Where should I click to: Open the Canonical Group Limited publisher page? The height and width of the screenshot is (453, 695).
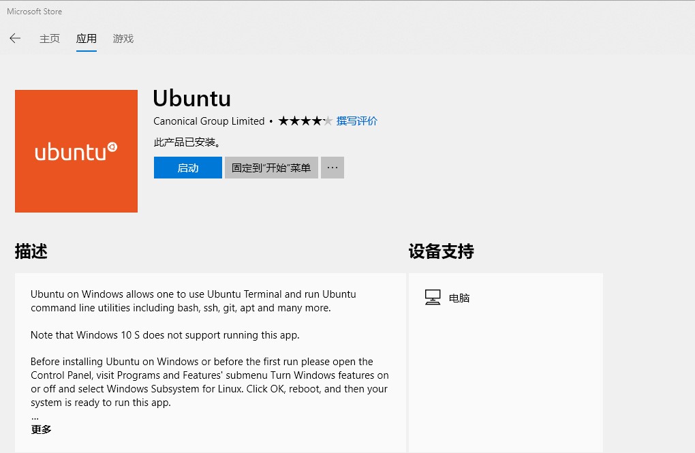(208, 121)
